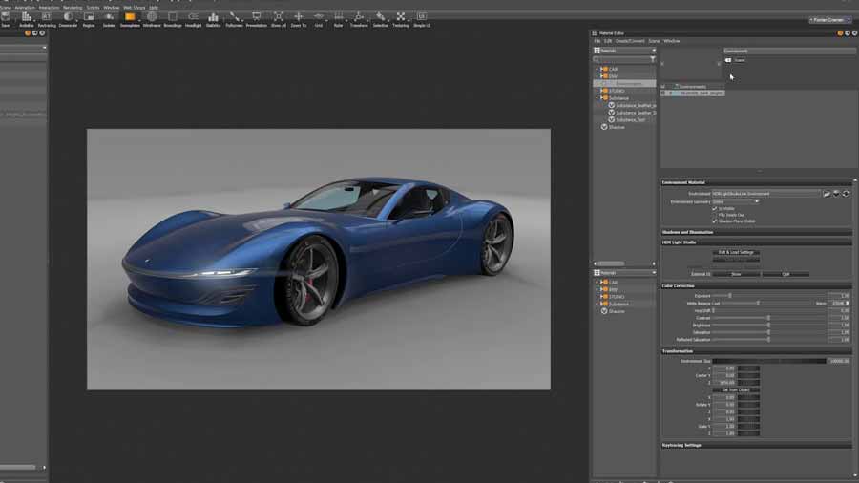Open the Environment Geometry dropdown
Viewport: 859px width, 483px height.
735,201
